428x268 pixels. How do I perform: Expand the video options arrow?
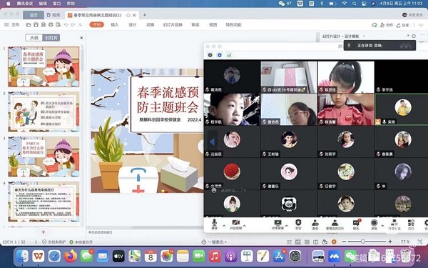click(x=245, y=226)
